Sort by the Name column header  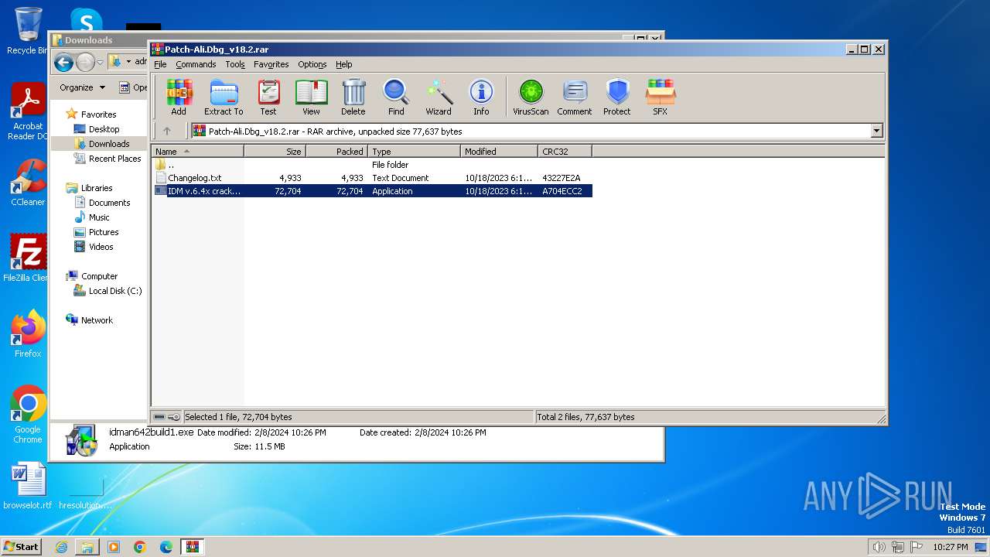pos(198,151)
